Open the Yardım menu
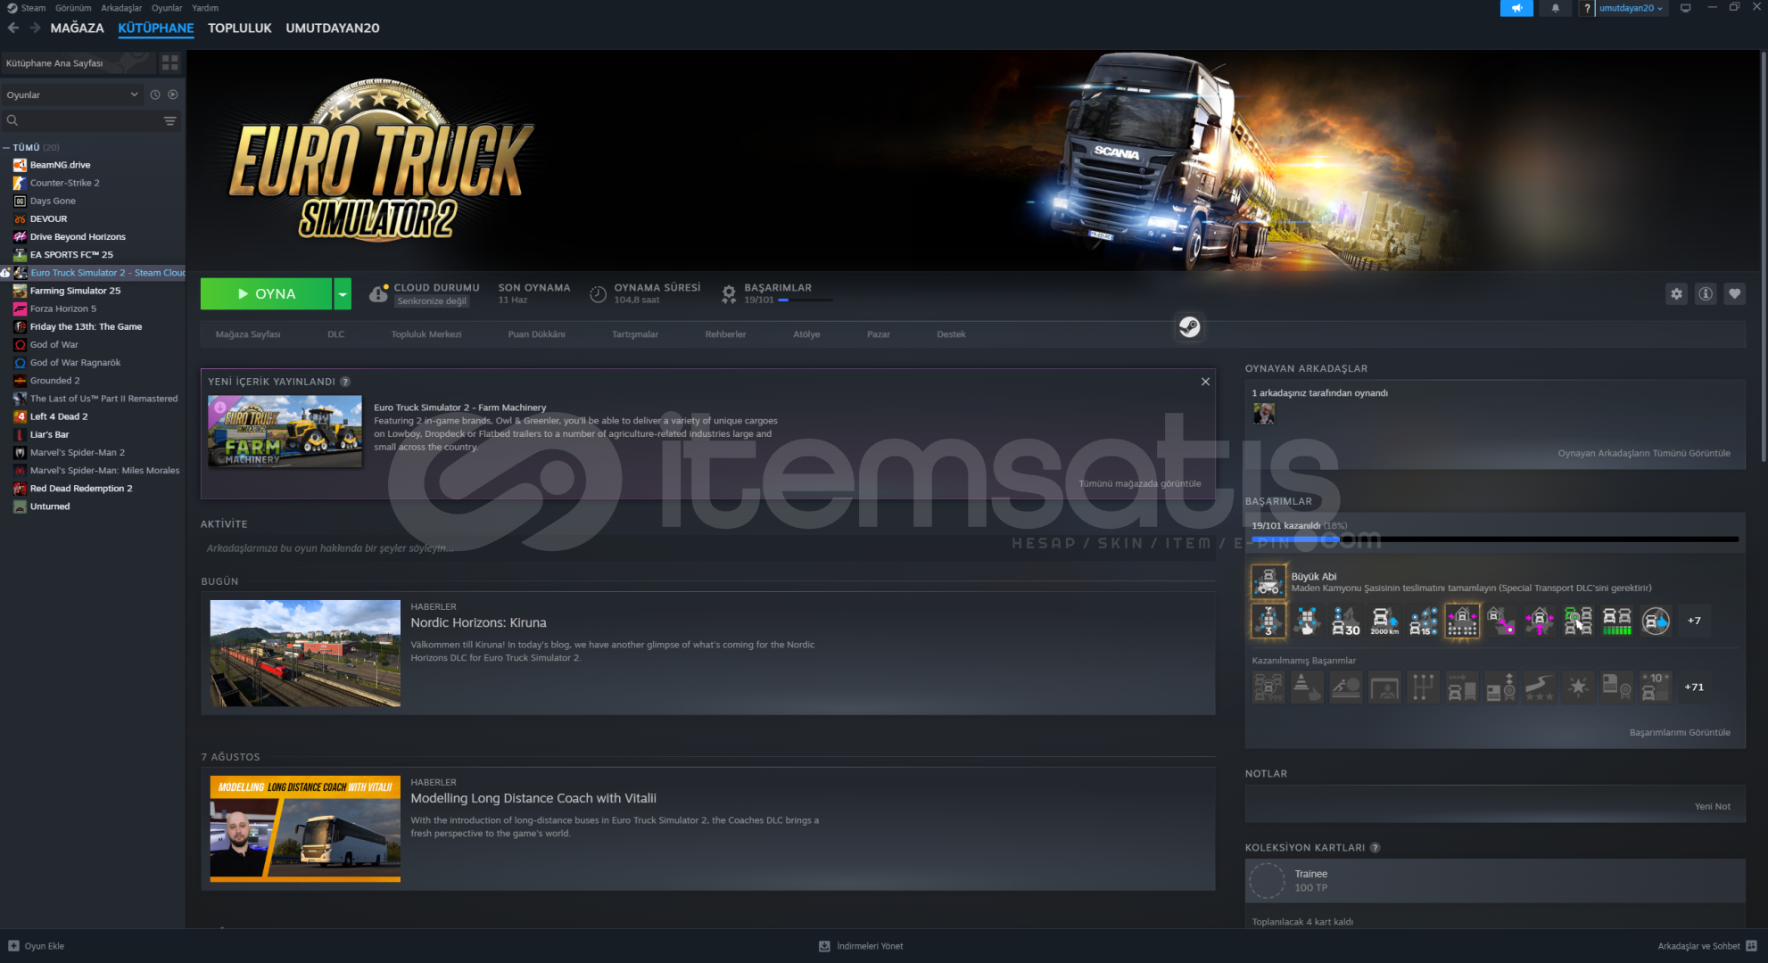This screenshot has height=963, width=1768. 205,8
